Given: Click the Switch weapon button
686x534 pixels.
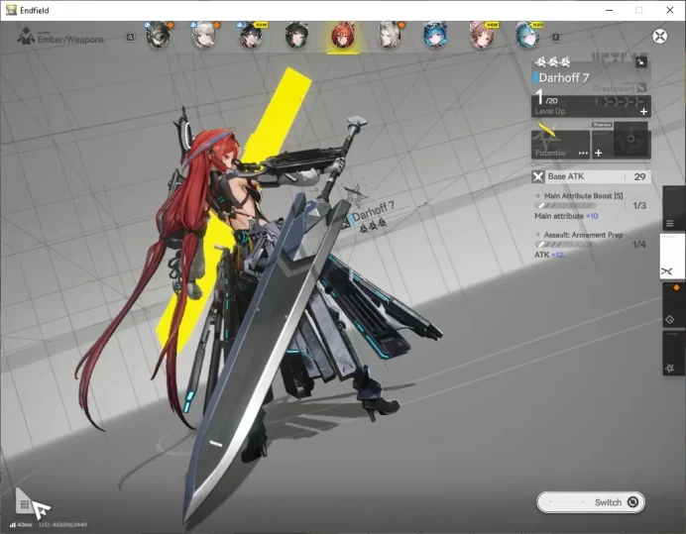Looking at the screenshot, I should (591, 502).
